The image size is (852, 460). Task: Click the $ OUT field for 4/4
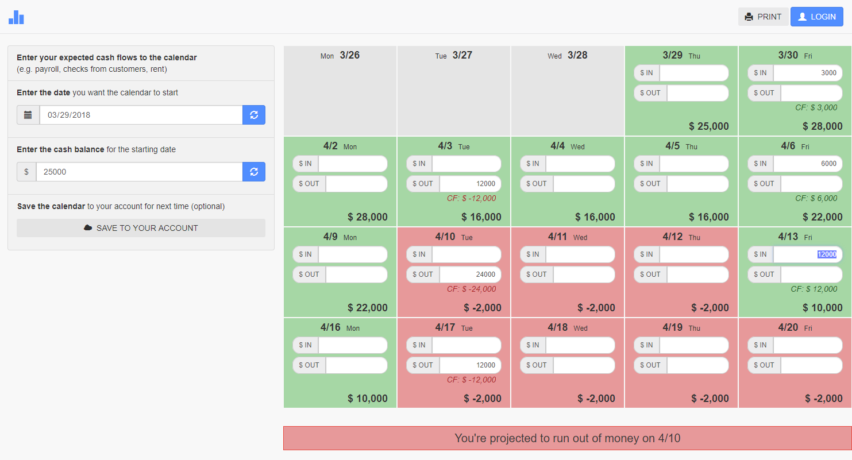point(584,184)
